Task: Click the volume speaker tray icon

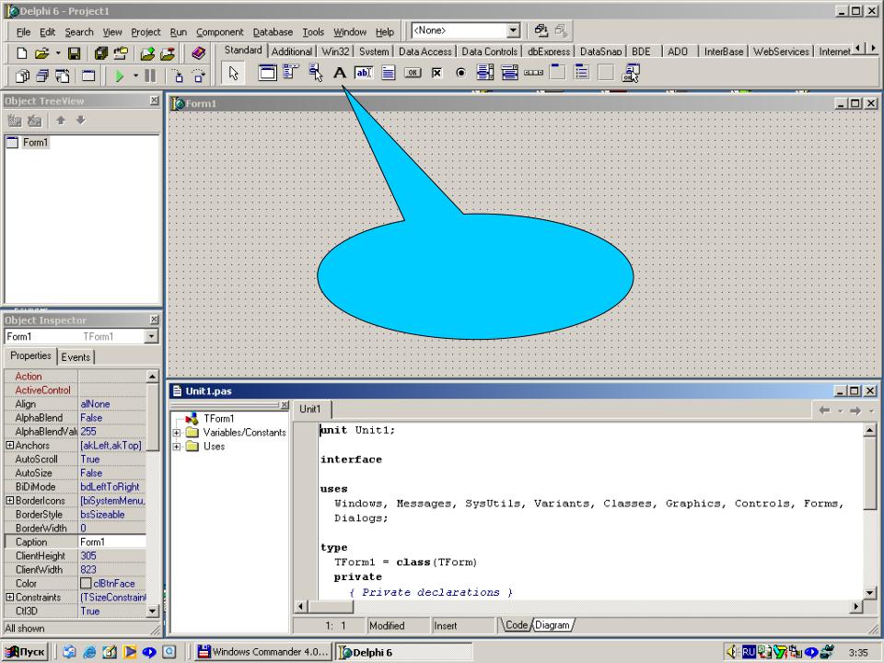Action: [x=732, y=652]
